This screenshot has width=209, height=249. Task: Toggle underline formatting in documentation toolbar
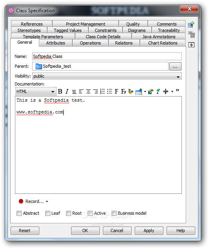(74, 91)
